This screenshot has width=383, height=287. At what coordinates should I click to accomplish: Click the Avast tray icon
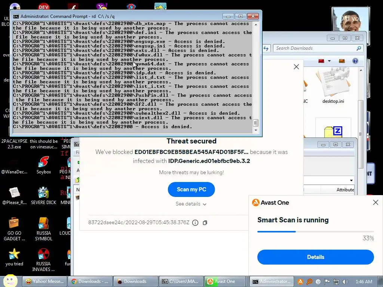[300, 282]
